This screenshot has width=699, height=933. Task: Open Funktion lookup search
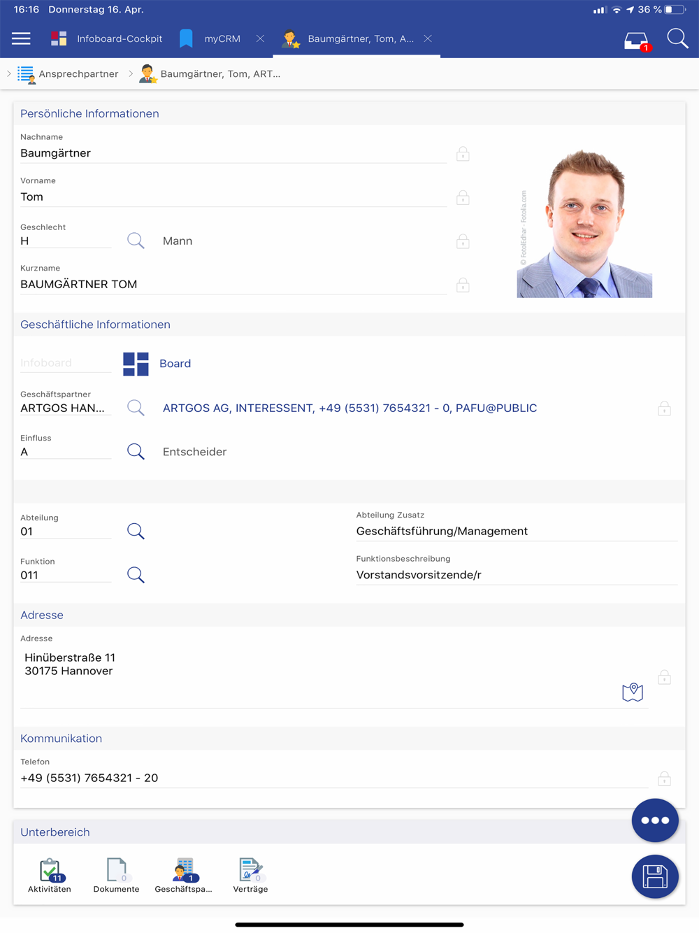136,575
